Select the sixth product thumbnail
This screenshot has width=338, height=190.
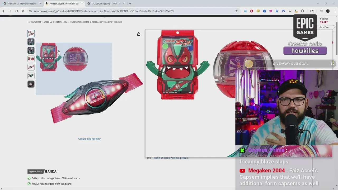[x=31, y=76]
